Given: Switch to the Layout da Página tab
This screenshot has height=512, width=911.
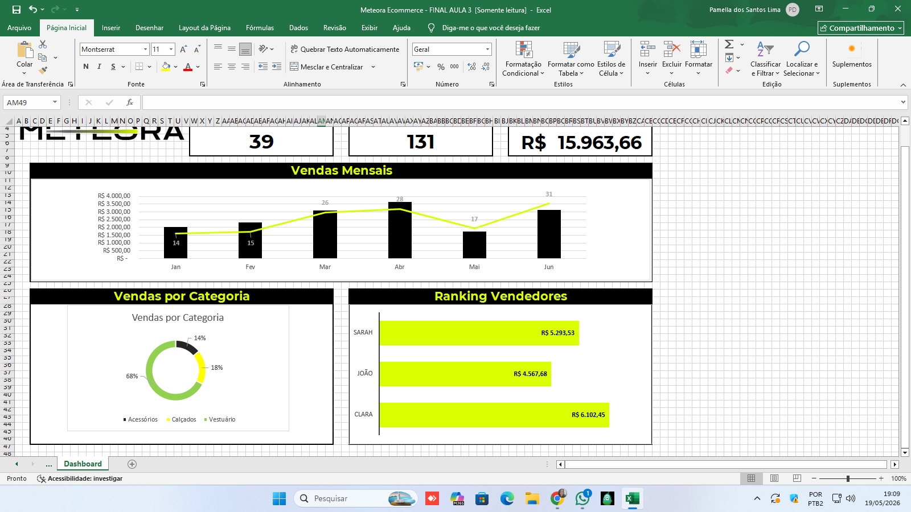Looking at the screenshot, I should [x=204, y=28].
